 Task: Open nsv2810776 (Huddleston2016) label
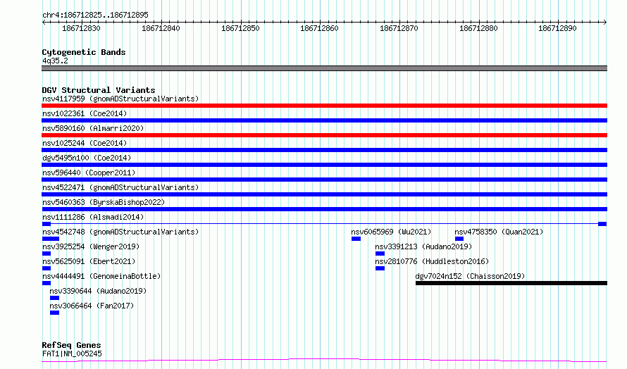pos(432,261)
